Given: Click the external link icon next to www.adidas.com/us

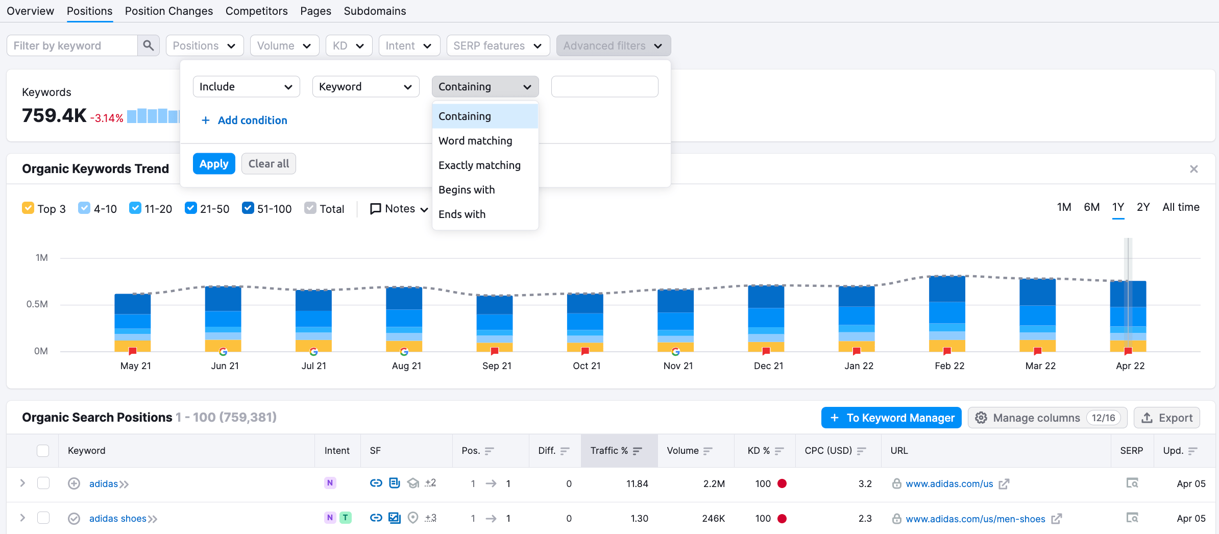Looking at the screenshot, I should (x=1005, y=483).
